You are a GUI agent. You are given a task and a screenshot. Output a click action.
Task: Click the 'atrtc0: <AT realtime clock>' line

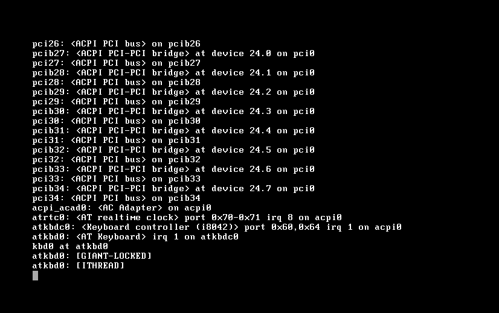click(x=187, y=218)
